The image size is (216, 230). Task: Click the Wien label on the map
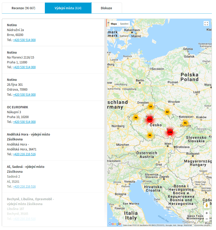click(168, 144)
